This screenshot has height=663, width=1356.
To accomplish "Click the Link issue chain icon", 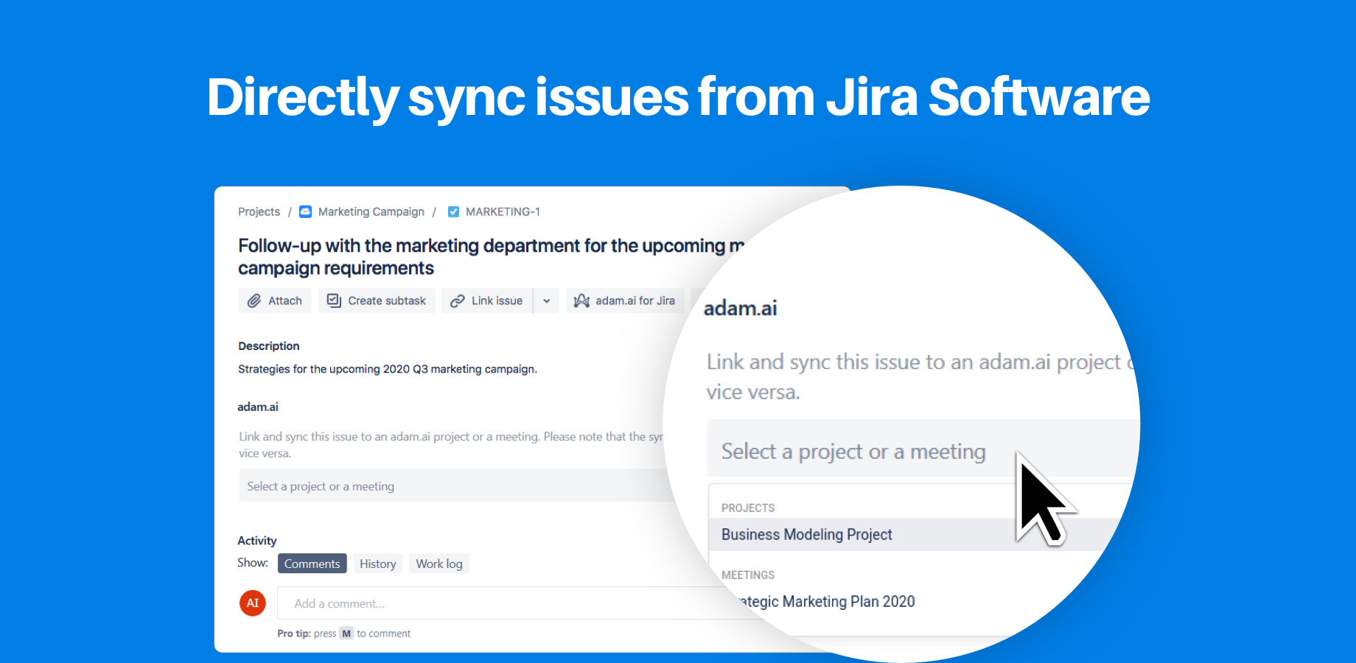I will pyautogui.click(x=457, y=301).
